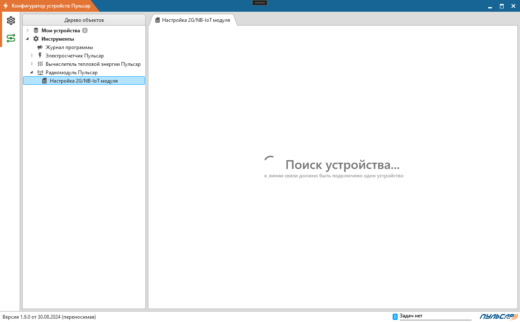Viewport: 520px width, 322px height.
Task: Click the Дерево объектов panel header
Action: point(84,20)
